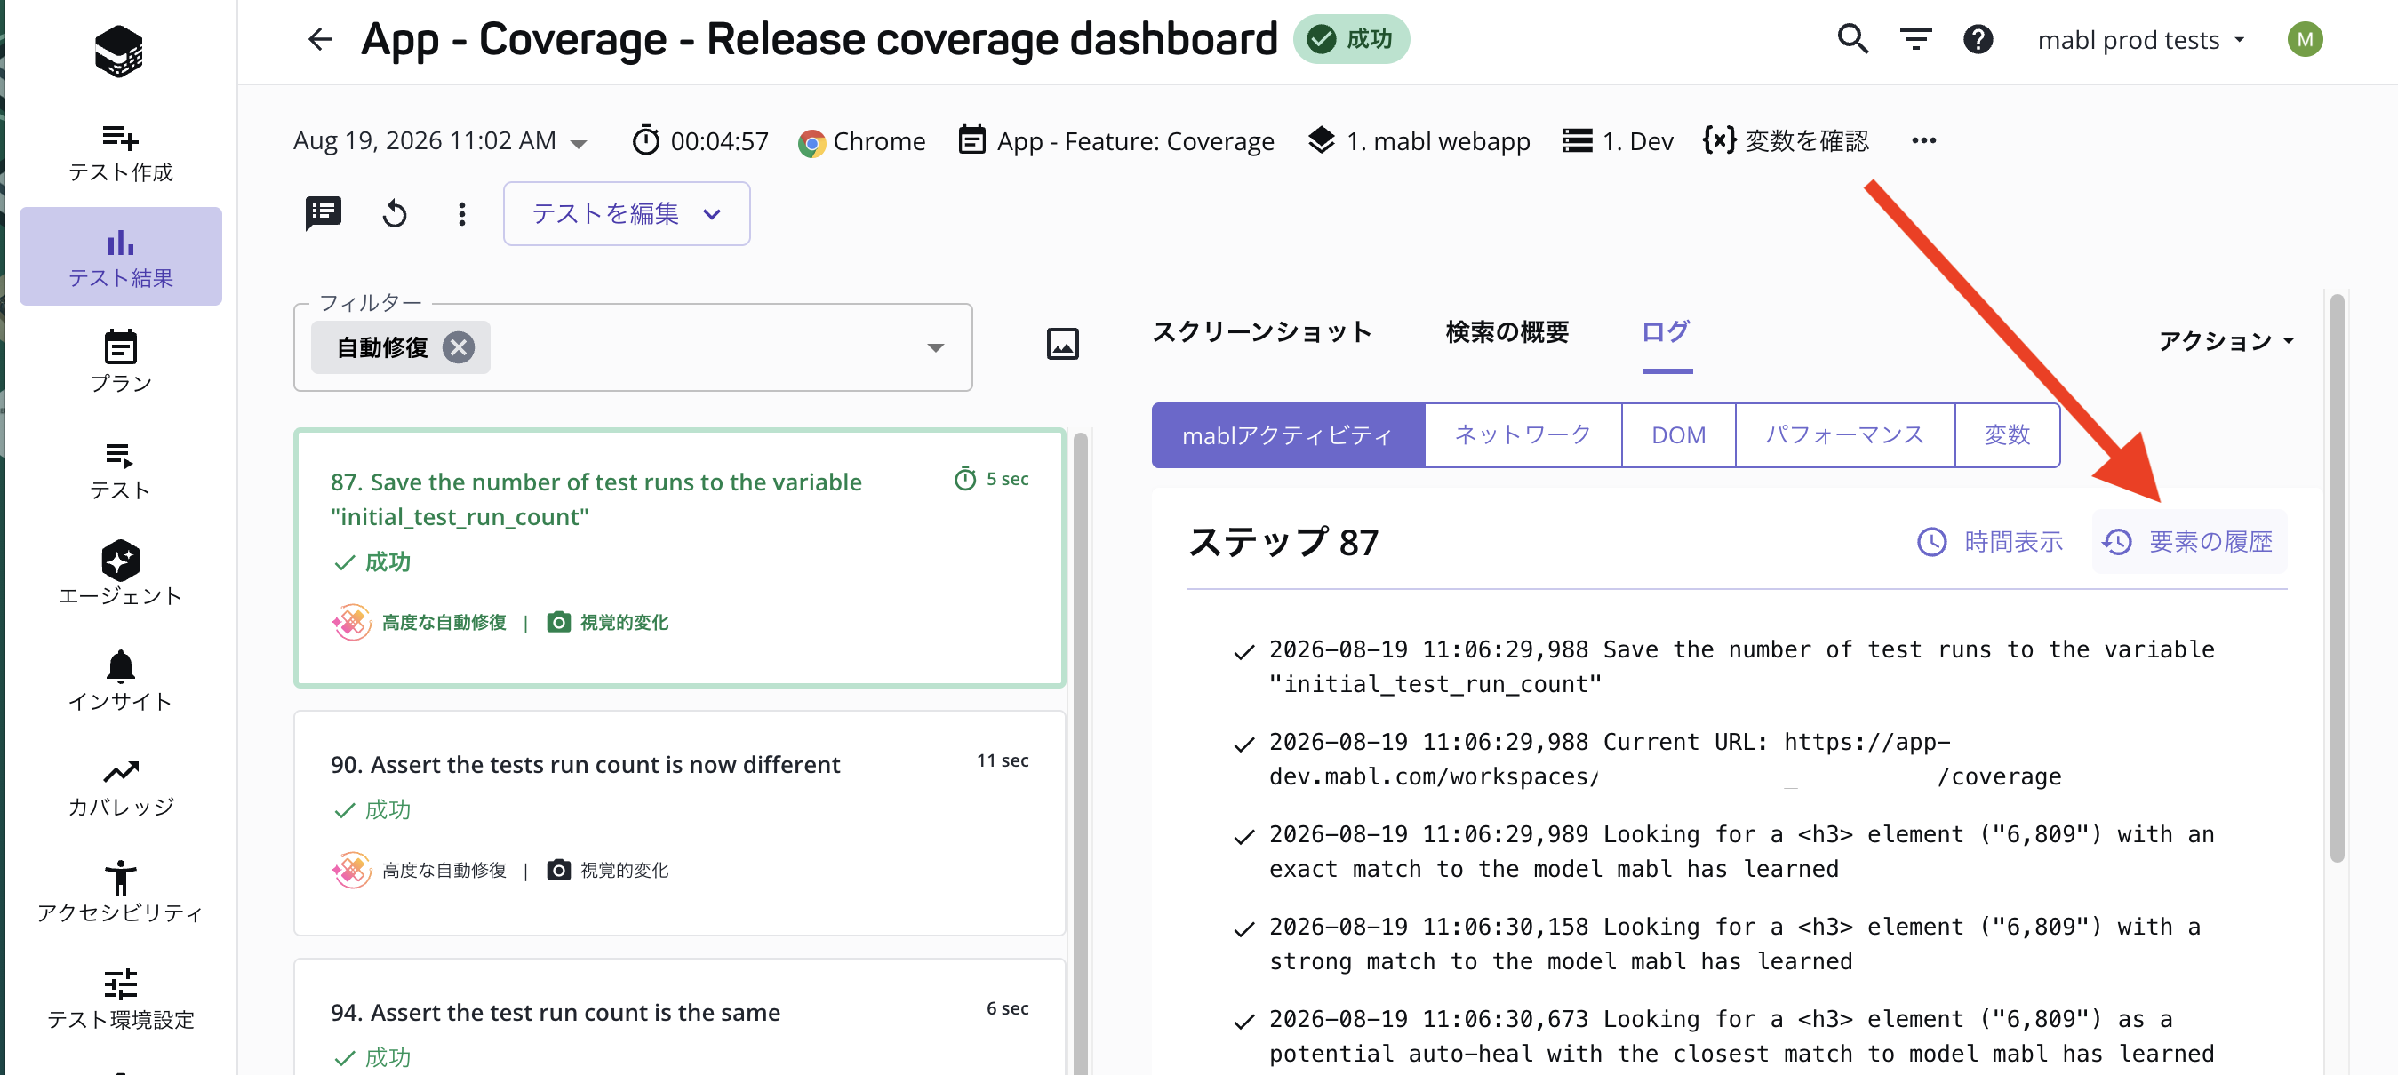This screenshot has width=2398, height=1075.
Task: Open the help question mark icon
Action: [x=1978, y=39]
